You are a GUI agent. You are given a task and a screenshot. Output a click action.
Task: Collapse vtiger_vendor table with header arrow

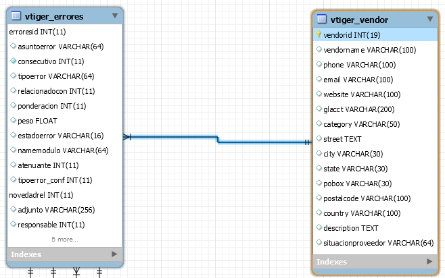(430, 19)
